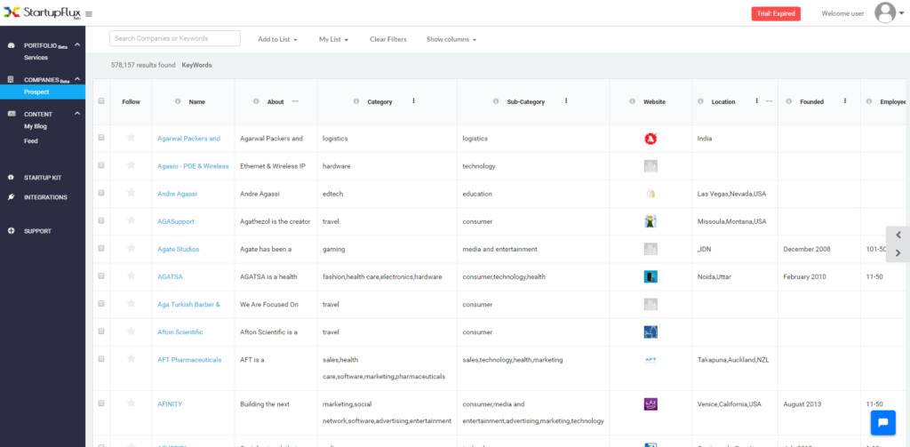
Task: Open the Support sidebar item
Action: click(x=37, y=231)
